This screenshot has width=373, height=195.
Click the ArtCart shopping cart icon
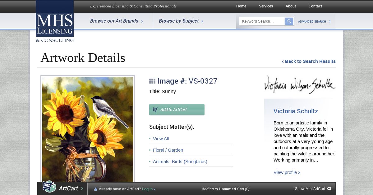49,187
